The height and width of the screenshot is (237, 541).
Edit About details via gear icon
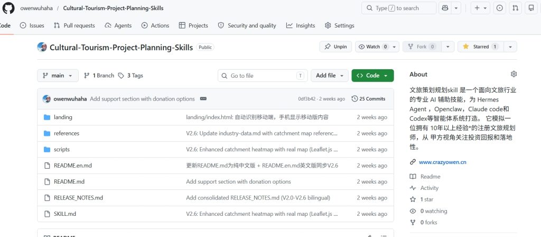(x=514, y=74)
